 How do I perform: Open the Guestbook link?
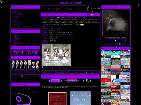(19, 15)
